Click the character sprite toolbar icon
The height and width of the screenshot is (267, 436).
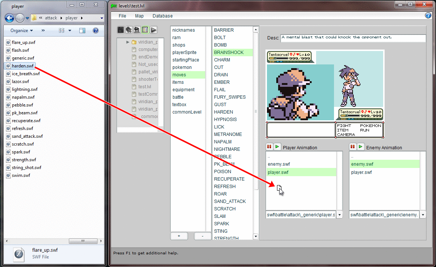137,30
